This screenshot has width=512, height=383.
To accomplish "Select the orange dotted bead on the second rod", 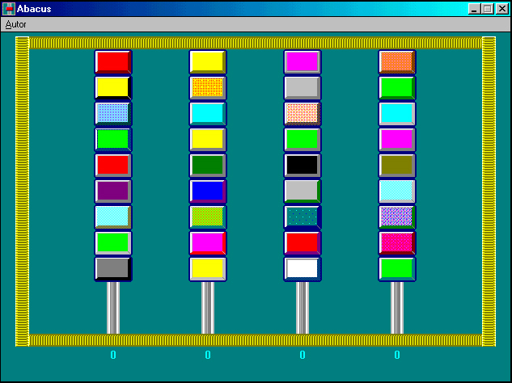I will (208, 88).
